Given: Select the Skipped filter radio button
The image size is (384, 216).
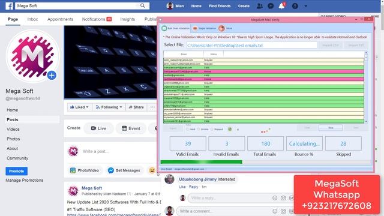Looking at the screenshot, I should coord(212,129).
